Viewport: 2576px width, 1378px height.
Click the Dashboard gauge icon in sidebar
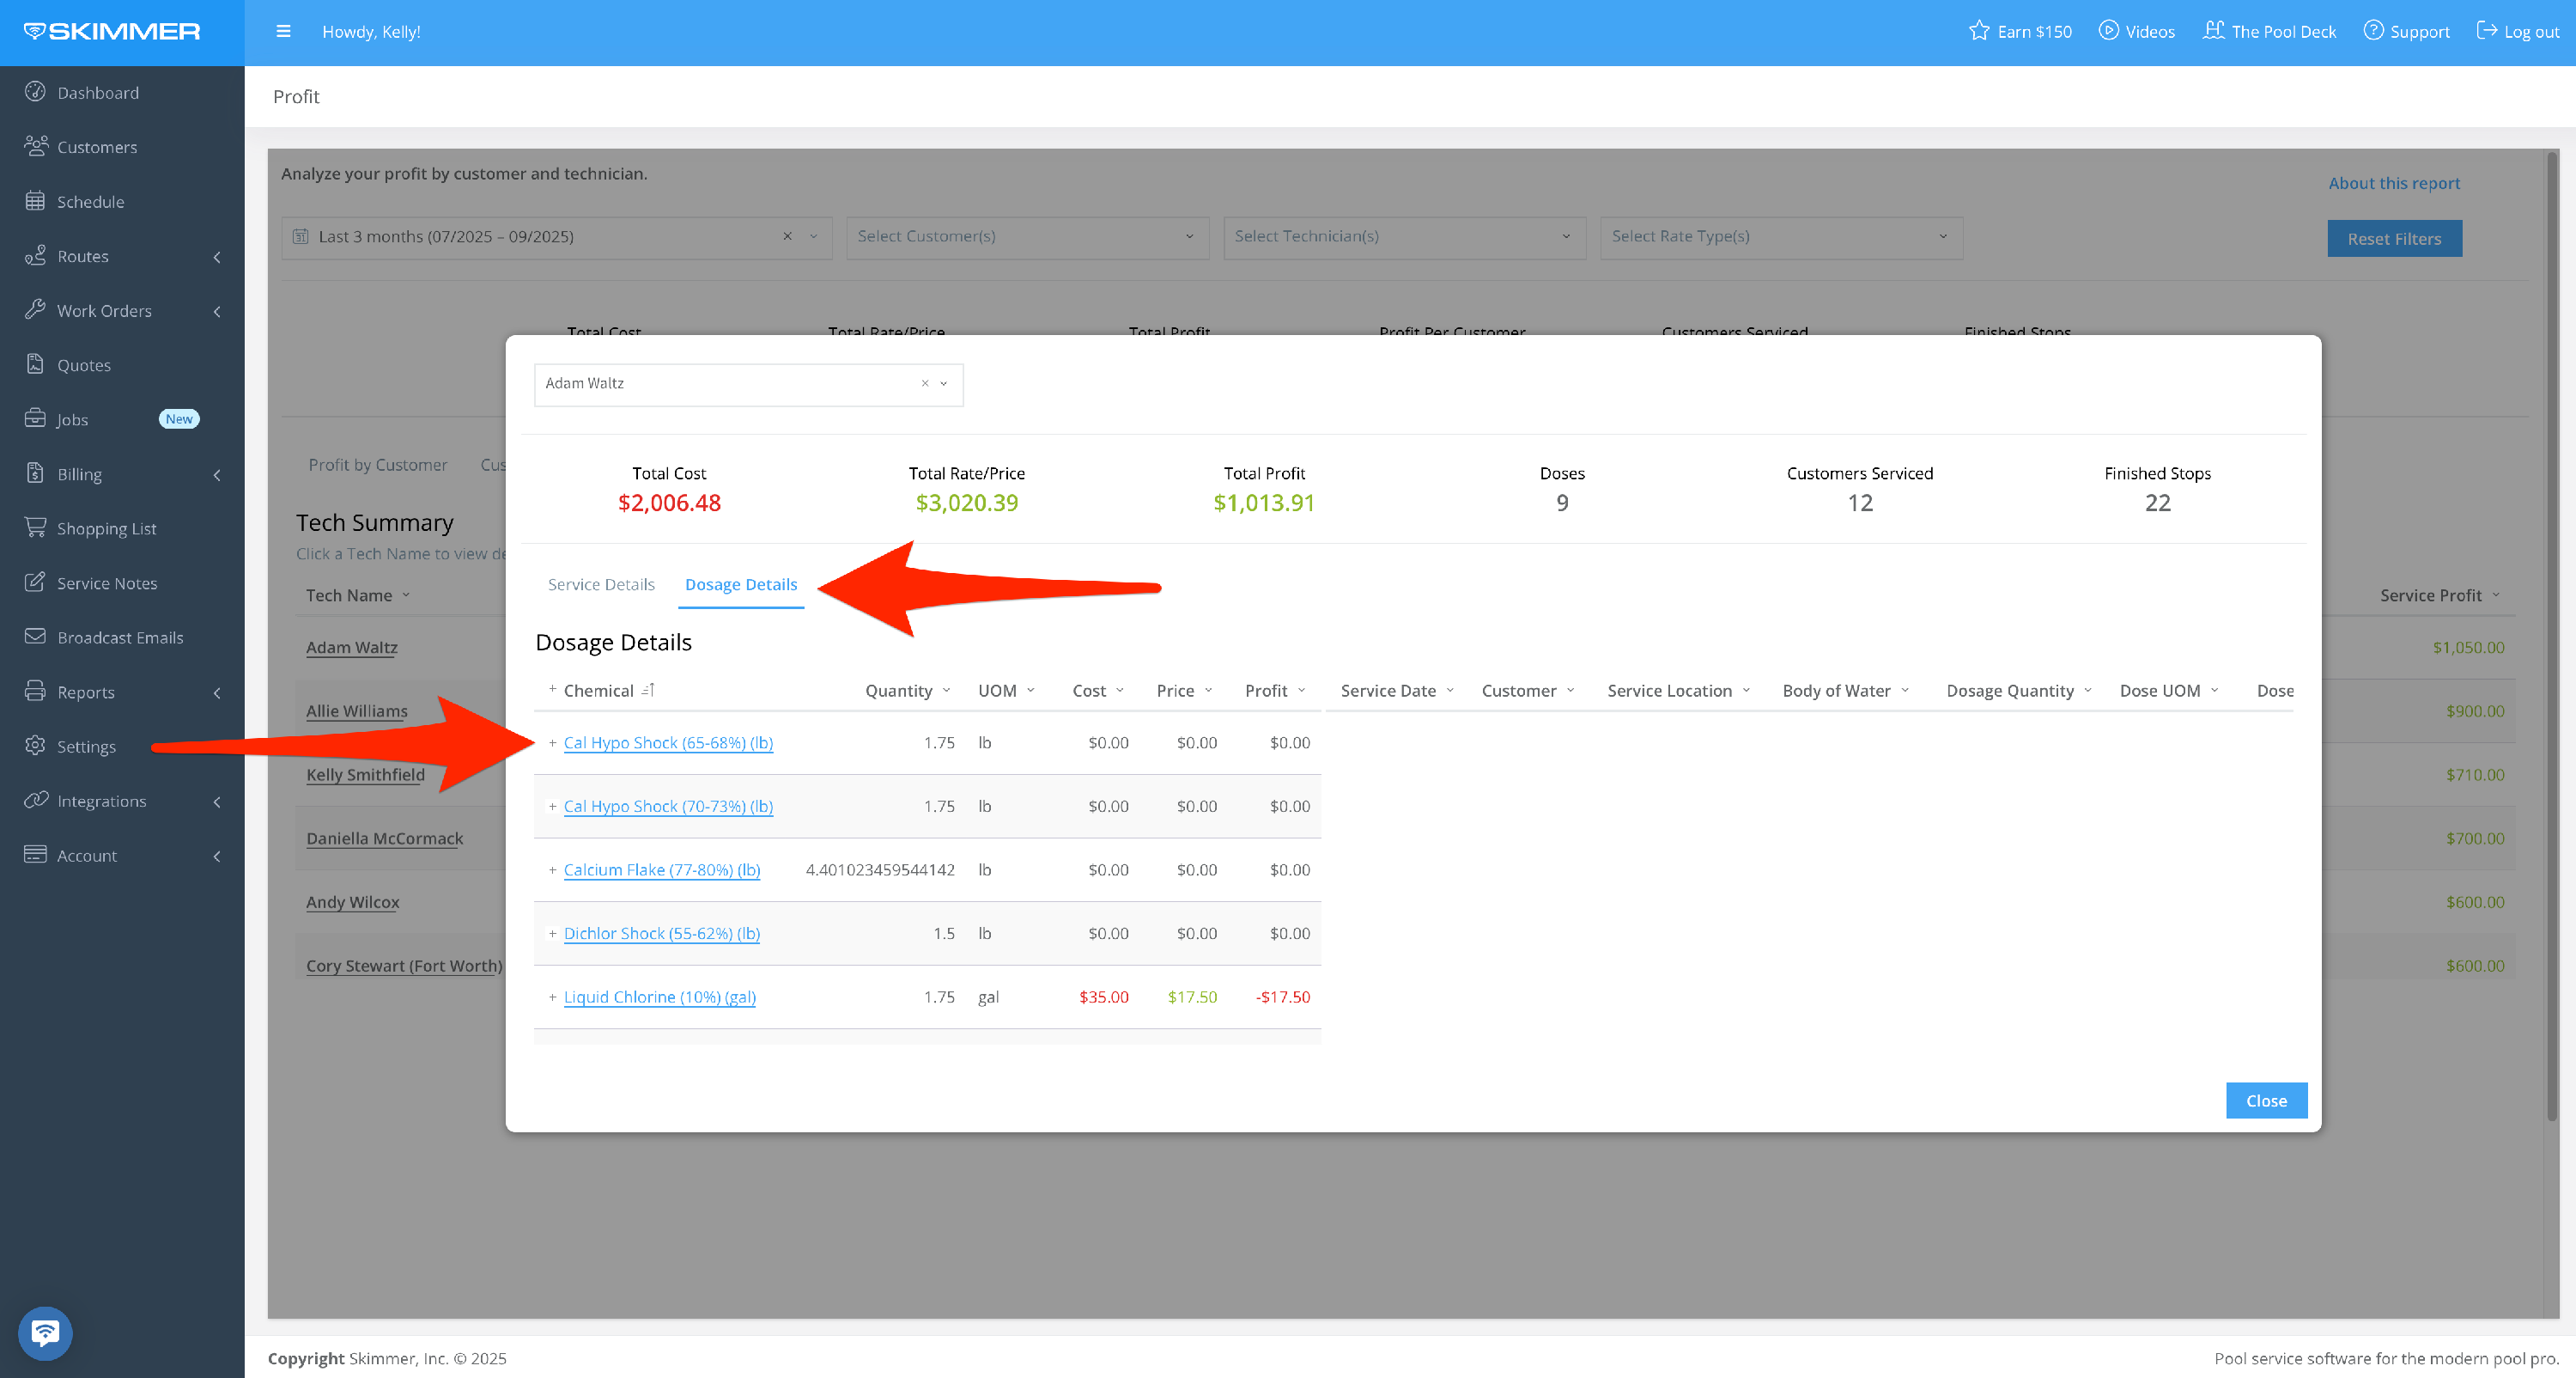(35, 92)
